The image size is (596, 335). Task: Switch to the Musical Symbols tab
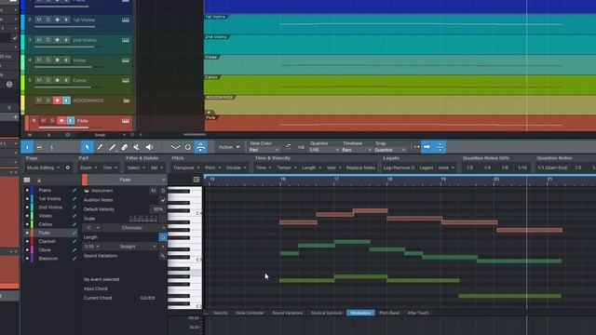click(327, 313)
